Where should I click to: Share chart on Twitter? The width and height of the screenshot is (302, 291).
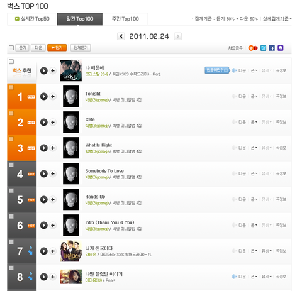pos(263,48)
